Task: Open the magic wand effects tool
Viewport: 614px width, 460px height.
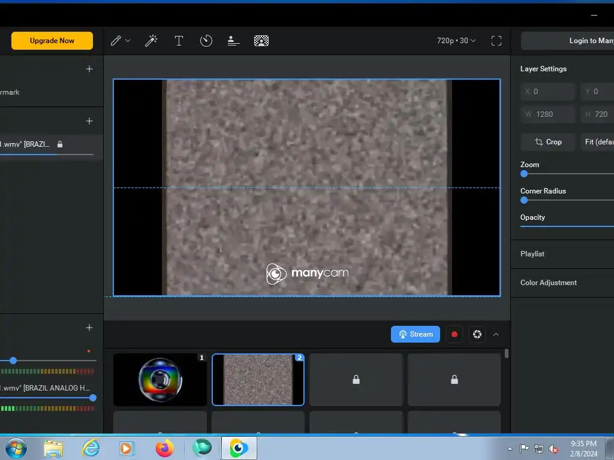Action: point(151,41)
